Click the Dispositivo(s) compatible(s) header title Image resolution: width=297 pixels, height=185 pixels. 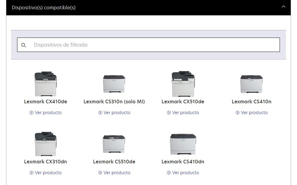pos(43,8)
